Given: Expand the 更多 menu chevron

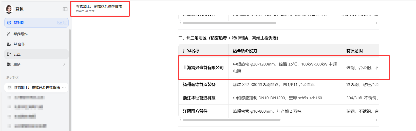Looking at the screenshot, I should [x=64, y=64].
